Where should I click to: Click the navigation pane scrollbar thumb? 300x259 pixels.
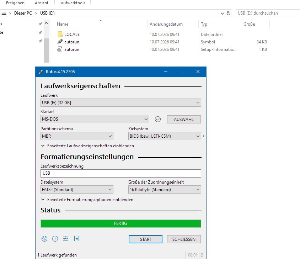tap(46, 50)
